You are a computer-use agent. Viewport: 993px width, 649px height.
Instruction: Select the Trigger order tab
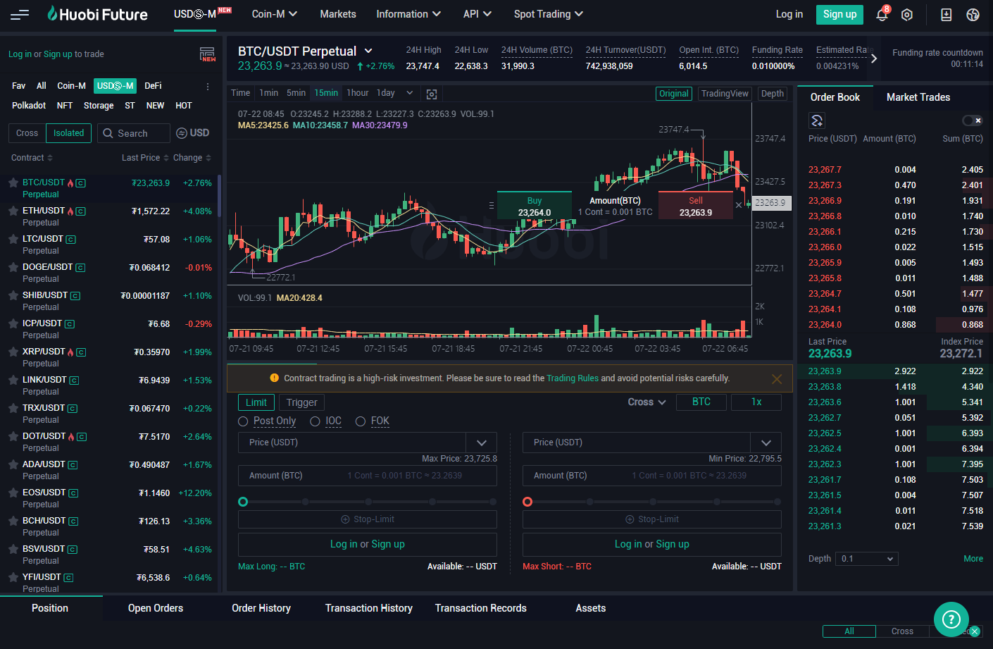pos(302,402)
